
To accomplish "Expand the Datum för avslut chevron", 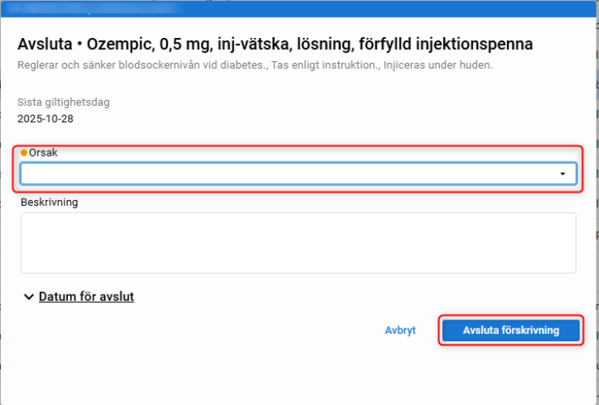I will 28,297.
